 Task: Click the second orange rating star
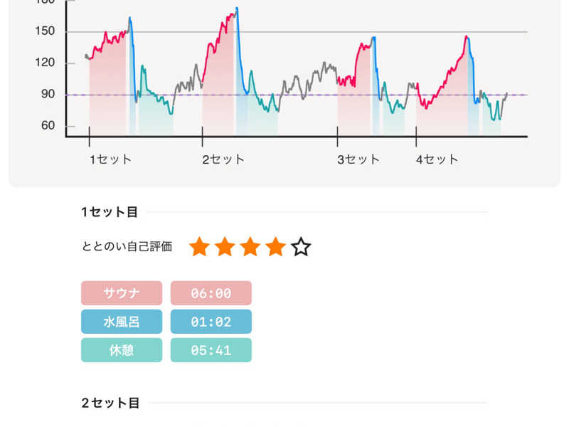(x=225, y=246)
